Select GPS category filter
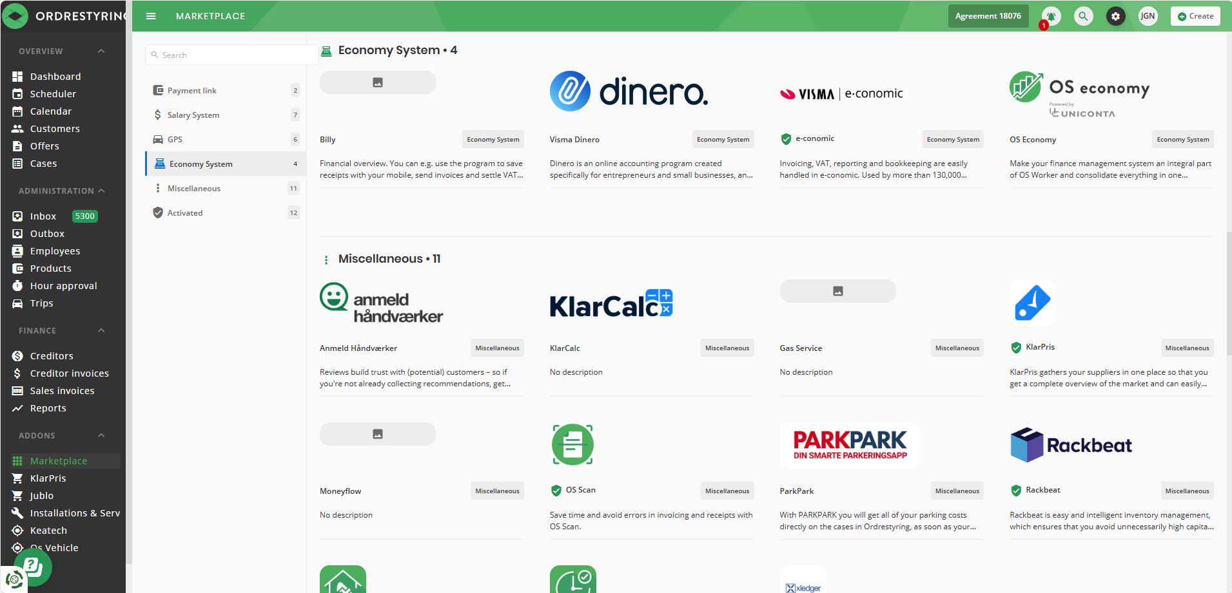 [x=226, y=140]
